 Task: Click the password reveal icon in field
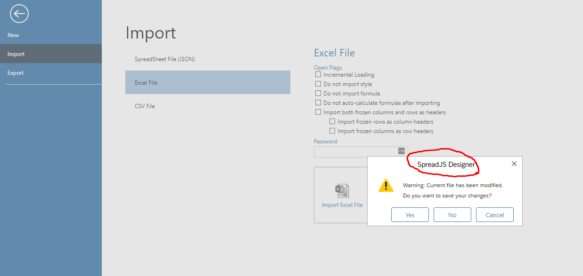401,151
